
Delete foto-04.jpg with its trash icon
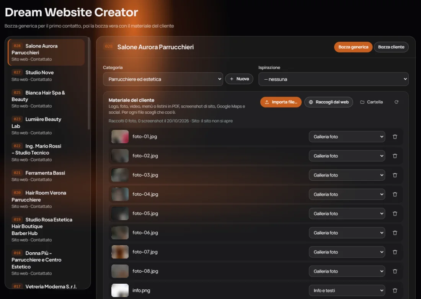pyautogui.click(x=395, y=194)
